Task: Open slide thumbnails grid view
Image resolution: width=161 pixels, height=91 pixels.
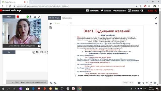Action: point(51,27)
